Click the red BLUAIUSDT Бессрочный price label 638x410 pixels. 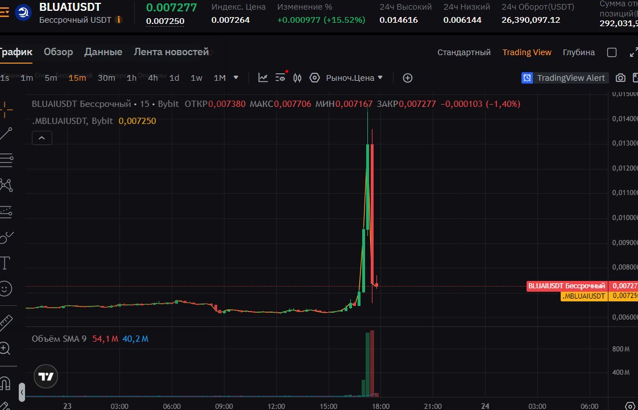567,286
